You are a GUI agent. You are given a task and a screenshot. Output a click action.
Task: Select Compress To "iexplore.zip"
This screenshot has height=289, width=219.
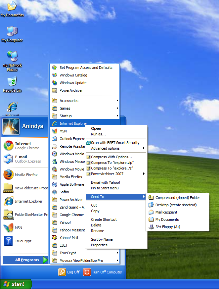click(116, 163)
